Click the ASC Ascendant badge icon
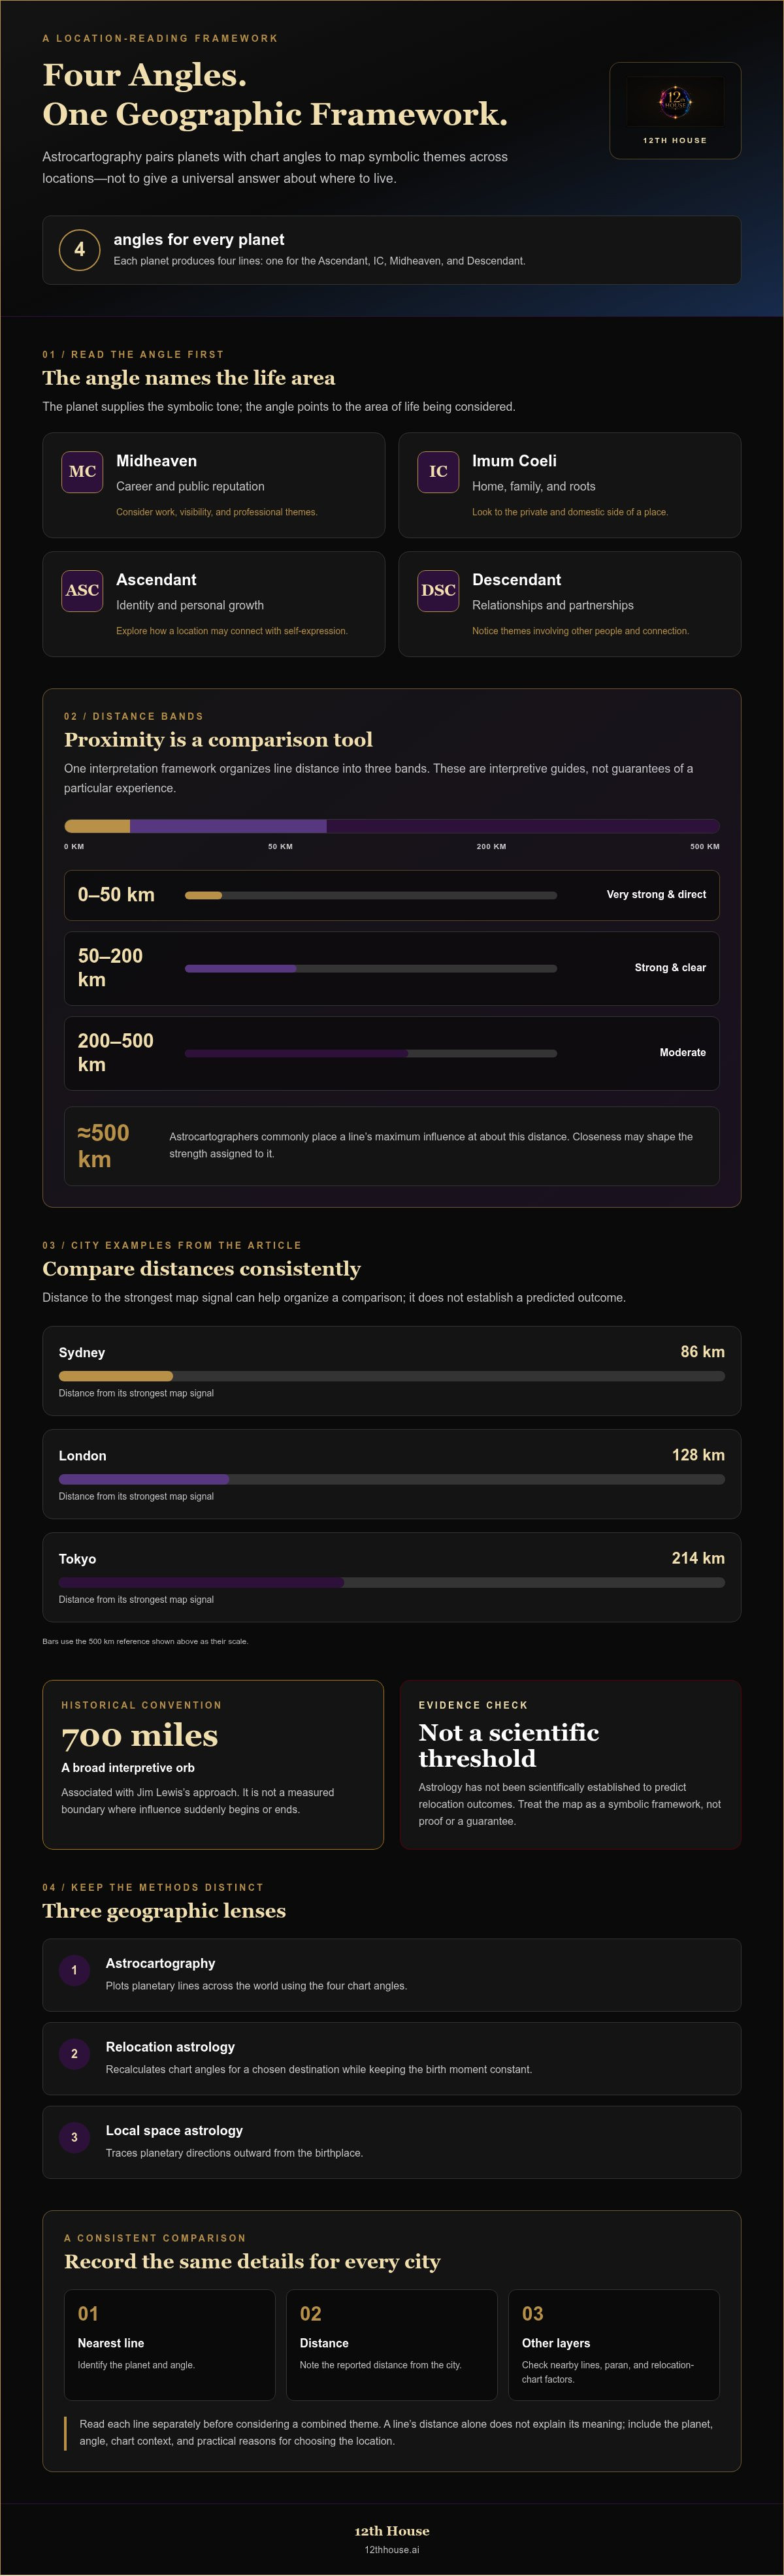784x2576 pixels. click(82, 591)
